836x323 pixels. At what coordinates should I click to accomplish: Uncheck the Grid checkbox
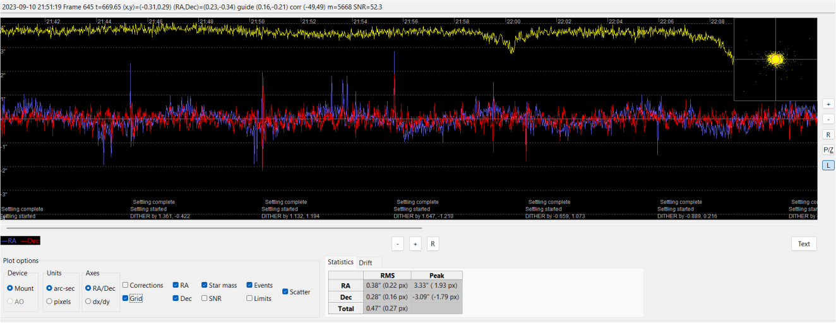click(x=133, y=298)
